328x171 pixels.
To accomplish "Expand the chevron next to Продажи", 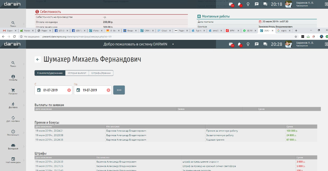I will (x=24, y=91).
